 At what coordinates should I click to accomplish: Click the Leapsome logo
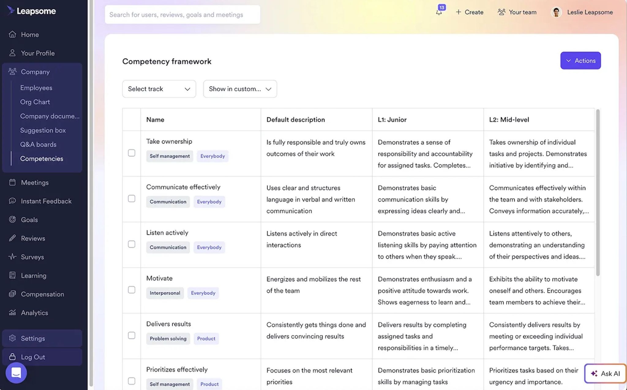[x=31, y=11]
